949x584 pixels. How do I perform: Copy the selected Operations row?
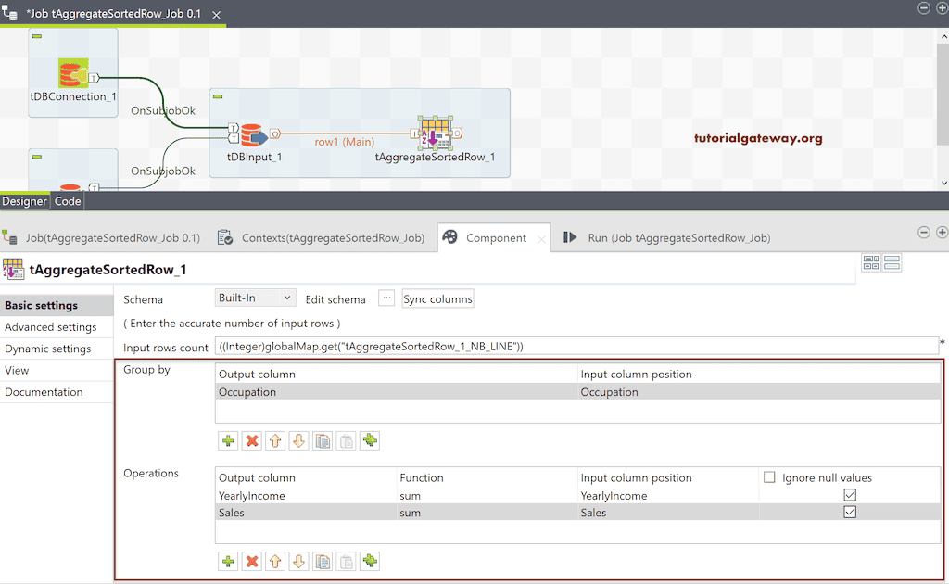(323, 561)
